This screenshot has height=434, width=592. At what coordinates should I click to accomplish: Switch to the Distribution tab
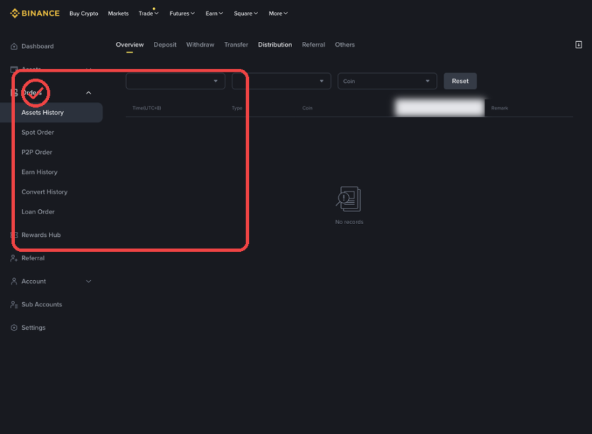[x=275, y=45]
